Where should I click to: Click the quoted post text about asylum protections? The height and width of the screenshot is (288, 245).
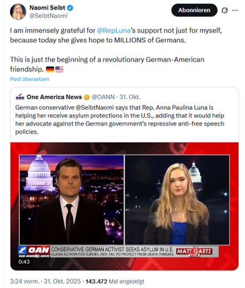click(120, 119)
